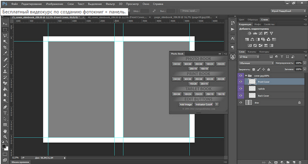Click the Indicator Cutoff button
308x164 pixels.
204,105
